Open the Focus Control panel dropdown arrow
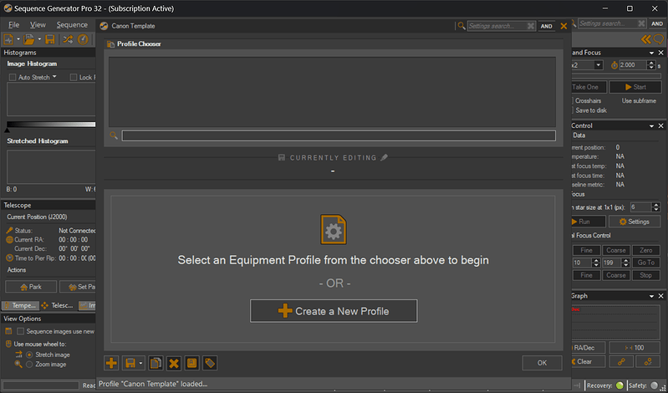668x393 pixels. click(652, 126)
